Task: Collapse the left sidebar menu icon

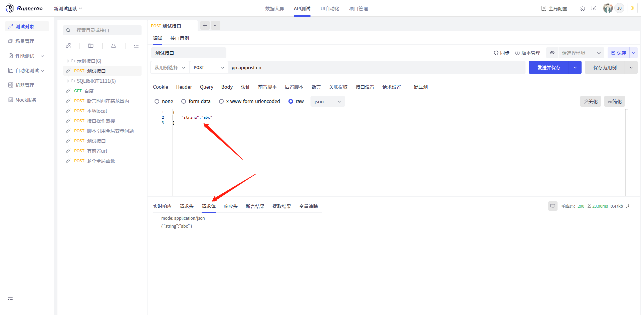Action: click(x=10, y=299)
